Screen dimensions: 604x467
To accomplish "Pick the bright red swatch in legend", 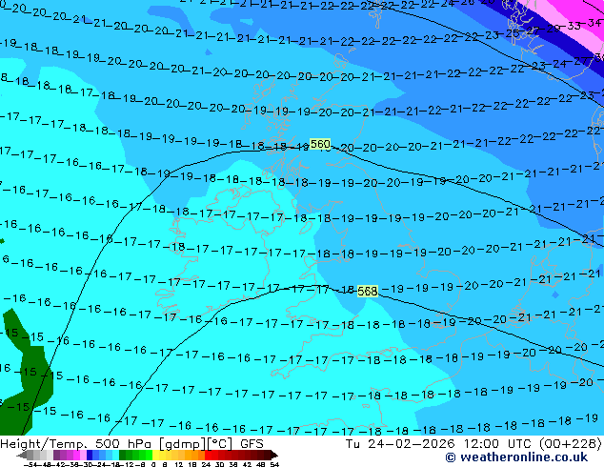I will pos(208,455).
